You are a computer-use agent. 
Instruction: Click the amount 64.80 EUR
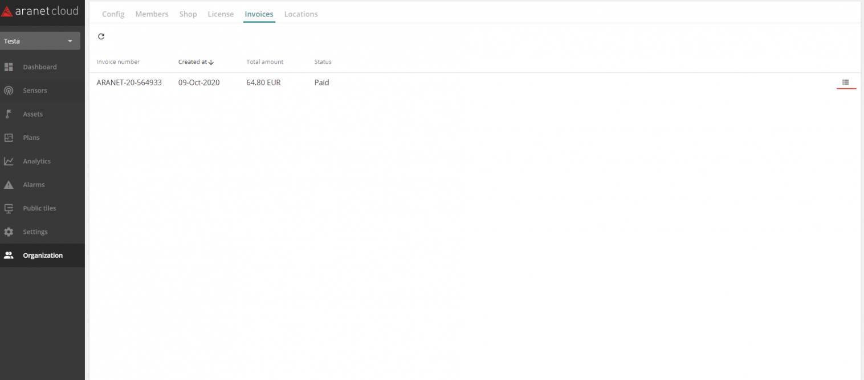coord(263,82)
